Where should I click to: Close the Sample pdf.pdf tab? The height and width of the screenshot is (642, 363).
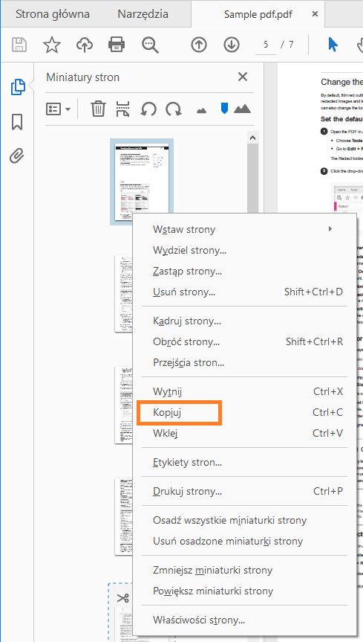point(315,14)
